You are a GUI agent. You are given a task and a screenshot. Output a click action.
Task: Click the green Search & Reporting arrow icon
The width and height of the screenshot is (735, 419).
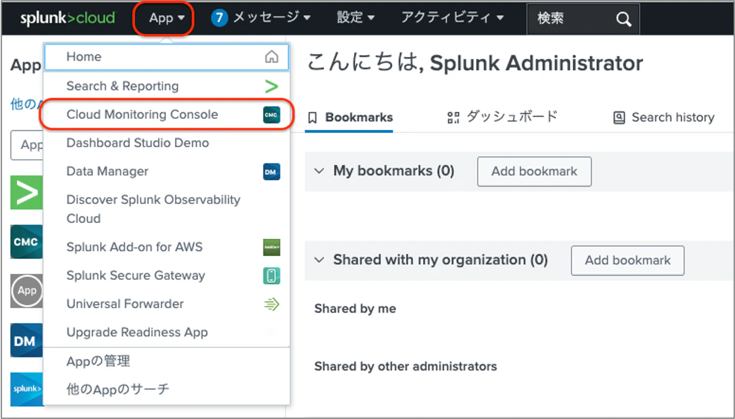tap(271, 86)
